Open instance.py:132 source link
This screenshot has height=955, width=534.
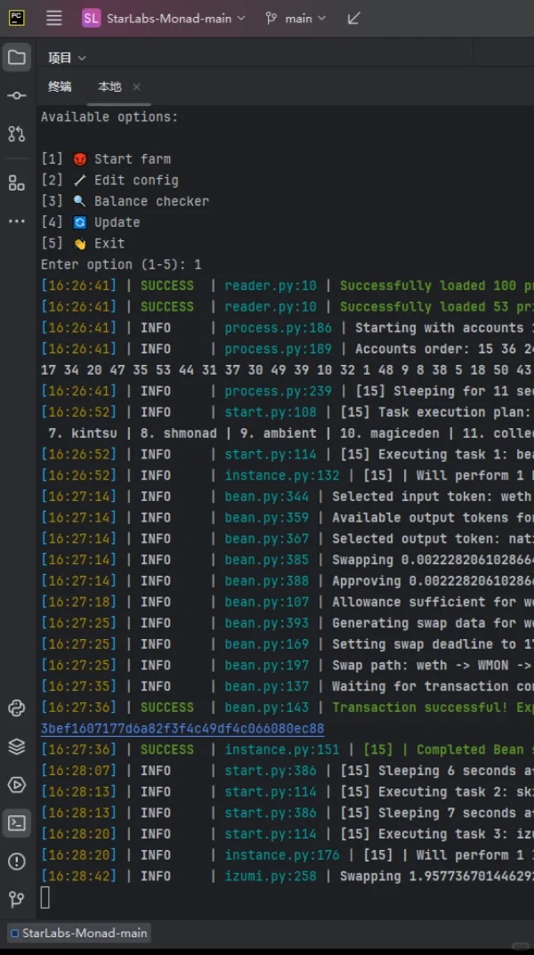[282, 475]
